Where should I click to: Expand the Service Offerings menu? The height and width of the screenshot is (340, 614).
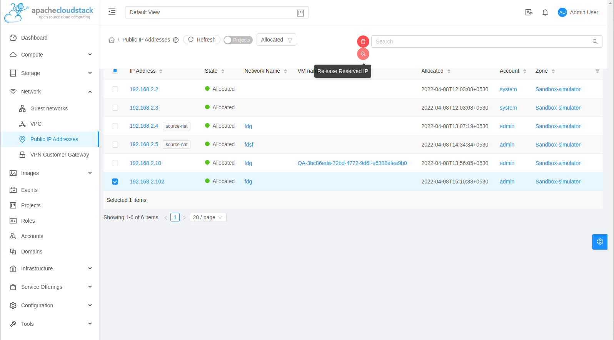pos(50,287)
